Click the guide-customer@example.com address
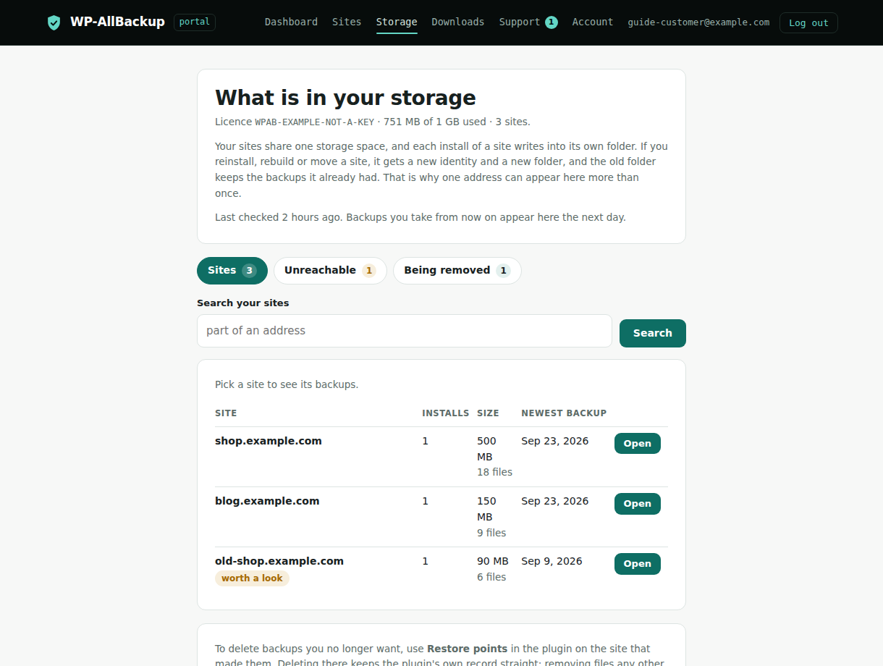This screenshot has width=883, height=666. 698,22
